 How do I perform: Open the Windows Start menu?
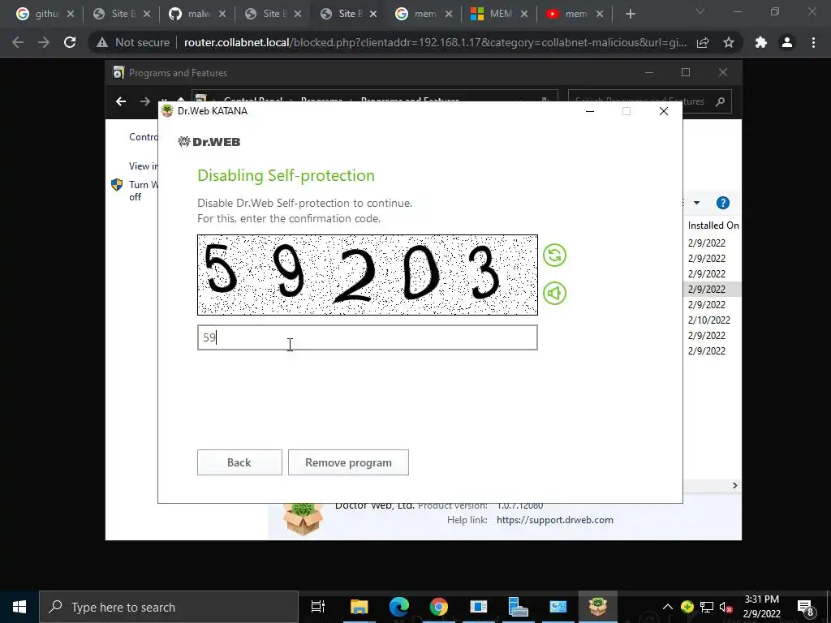19,607
